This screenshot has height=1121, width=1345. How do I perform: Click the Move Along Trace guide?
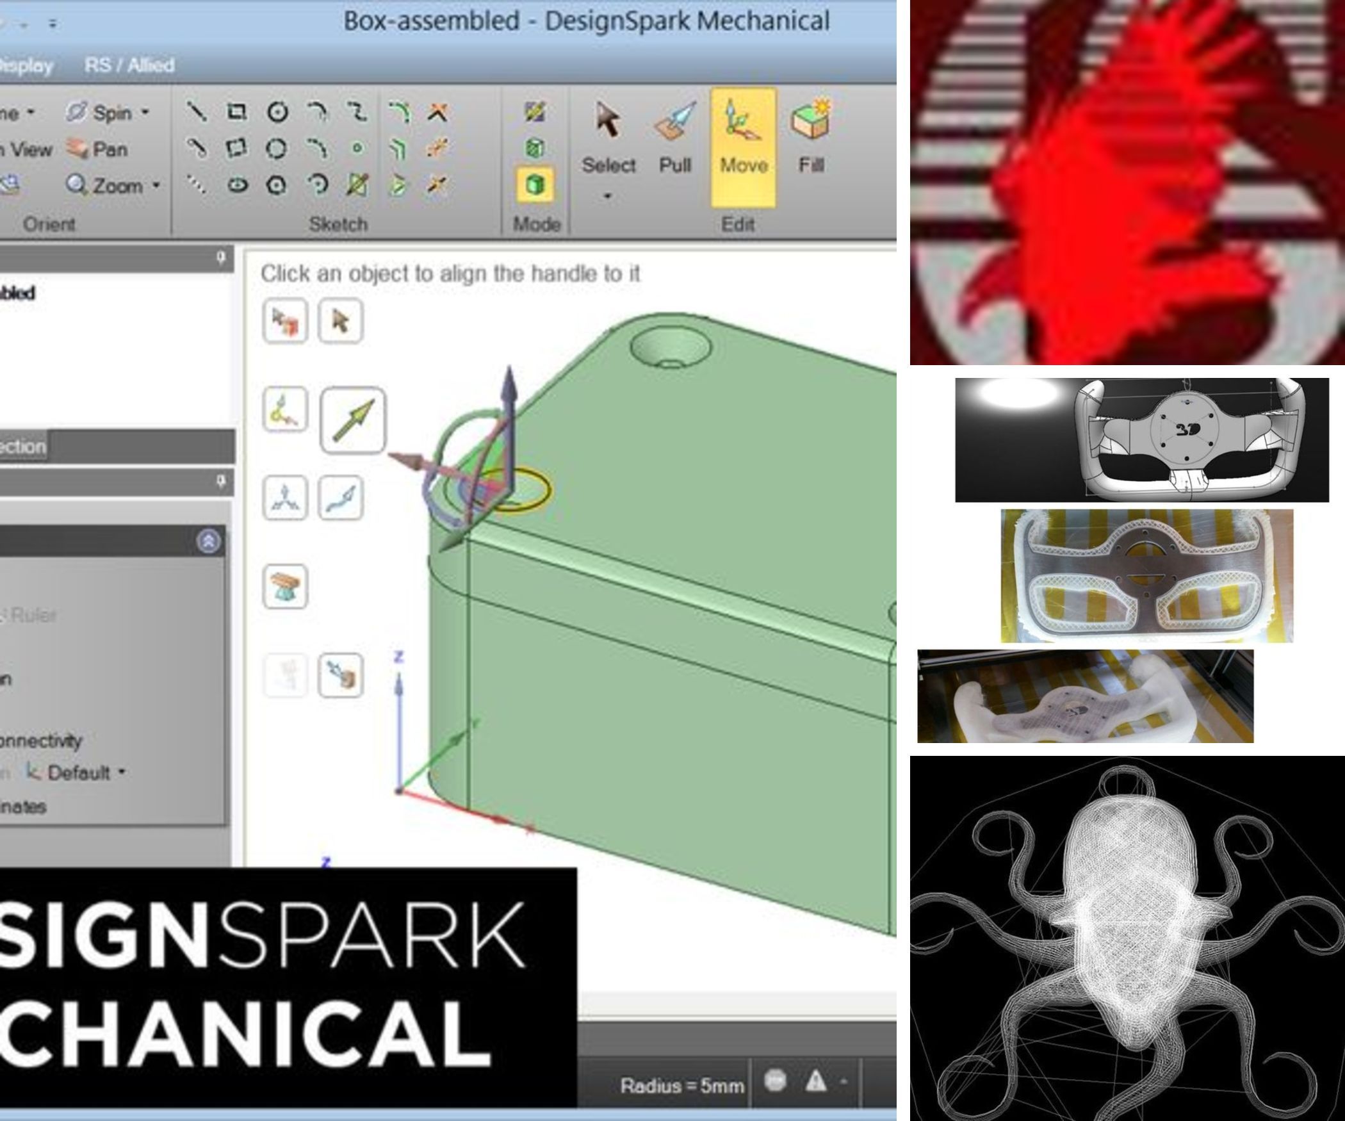340,498
